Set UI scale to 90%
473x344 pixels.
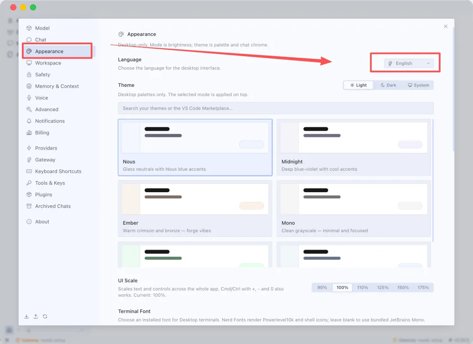point(322,287)
